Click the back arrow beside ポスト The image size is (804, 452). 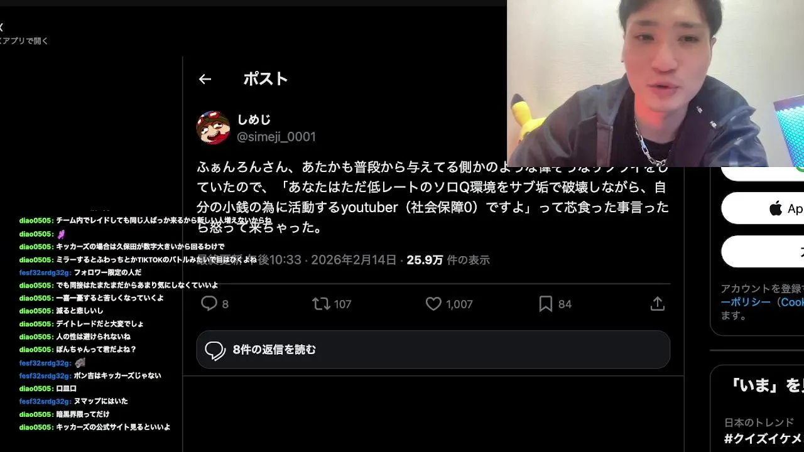[205, 79]
